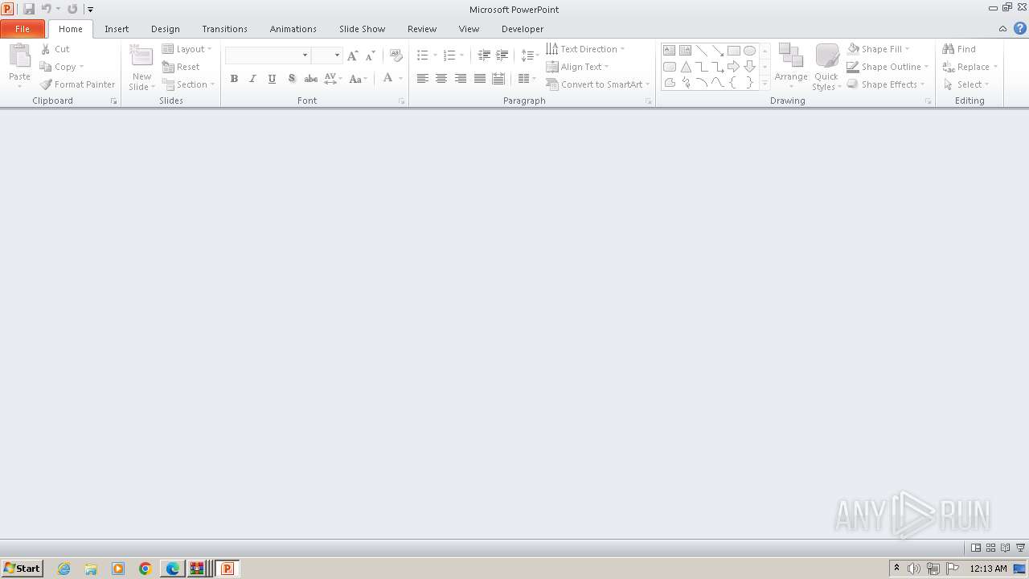Click the Arrange button

point(791,67)
